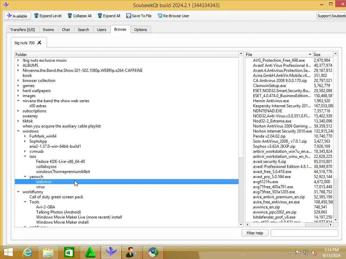Click the file list down scroll arrow
The height and width of the screenshot is (259, 346).
coord(336,220)
